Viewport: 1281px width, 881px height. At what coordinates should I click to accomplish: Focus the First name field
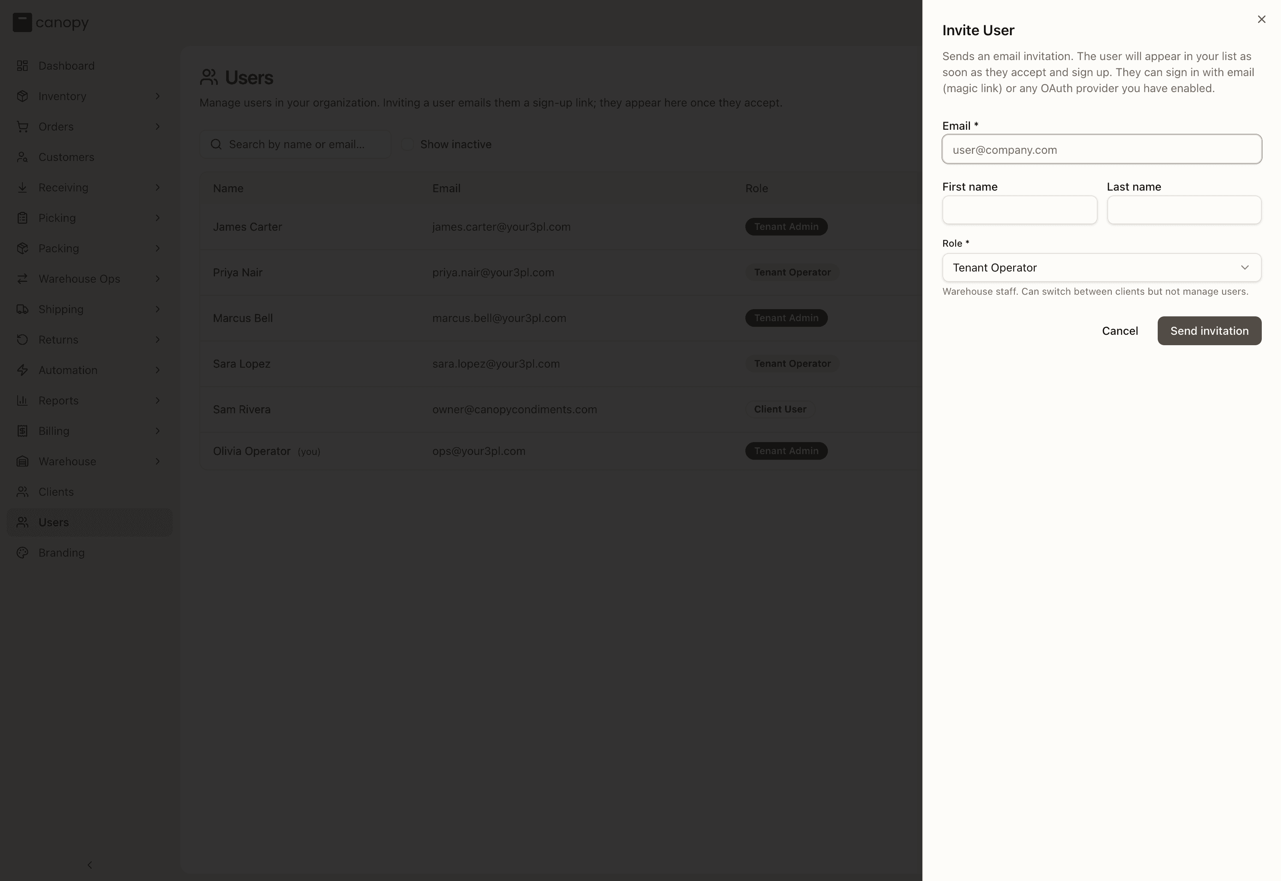coord(1020,210)
